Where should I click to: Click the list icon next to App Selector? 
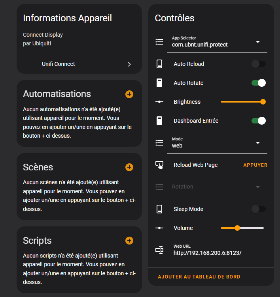tap(159, 42)
